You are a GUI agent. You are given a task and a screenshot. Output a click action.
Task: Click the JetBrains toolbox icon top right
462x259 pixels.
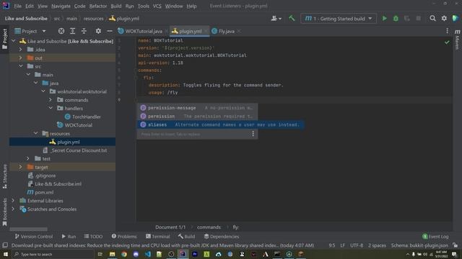pos(456,19)
